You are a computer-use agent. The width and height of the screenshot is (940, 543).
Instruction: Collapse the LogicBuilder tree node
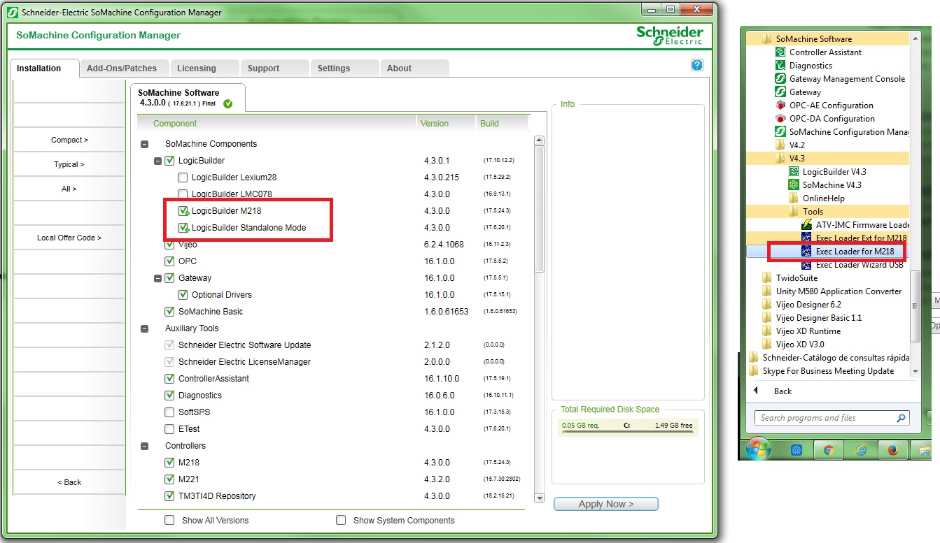(157, 161)
